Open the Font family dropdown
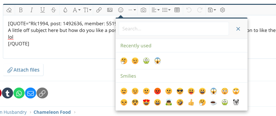 tap(77, 10)
